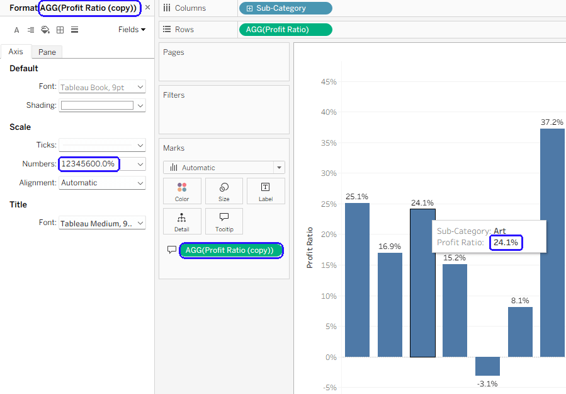Image resolution: width=566 pixels, height=394 pixels.
Task: Select the Borders formatting icon
Action: point(60,30)
